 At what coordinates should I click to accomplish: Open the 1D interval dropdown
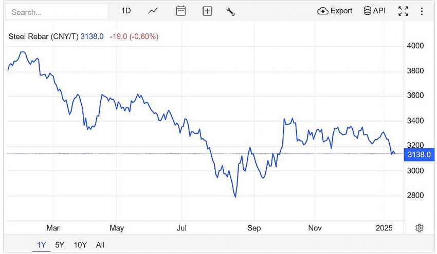click(126, 11)
